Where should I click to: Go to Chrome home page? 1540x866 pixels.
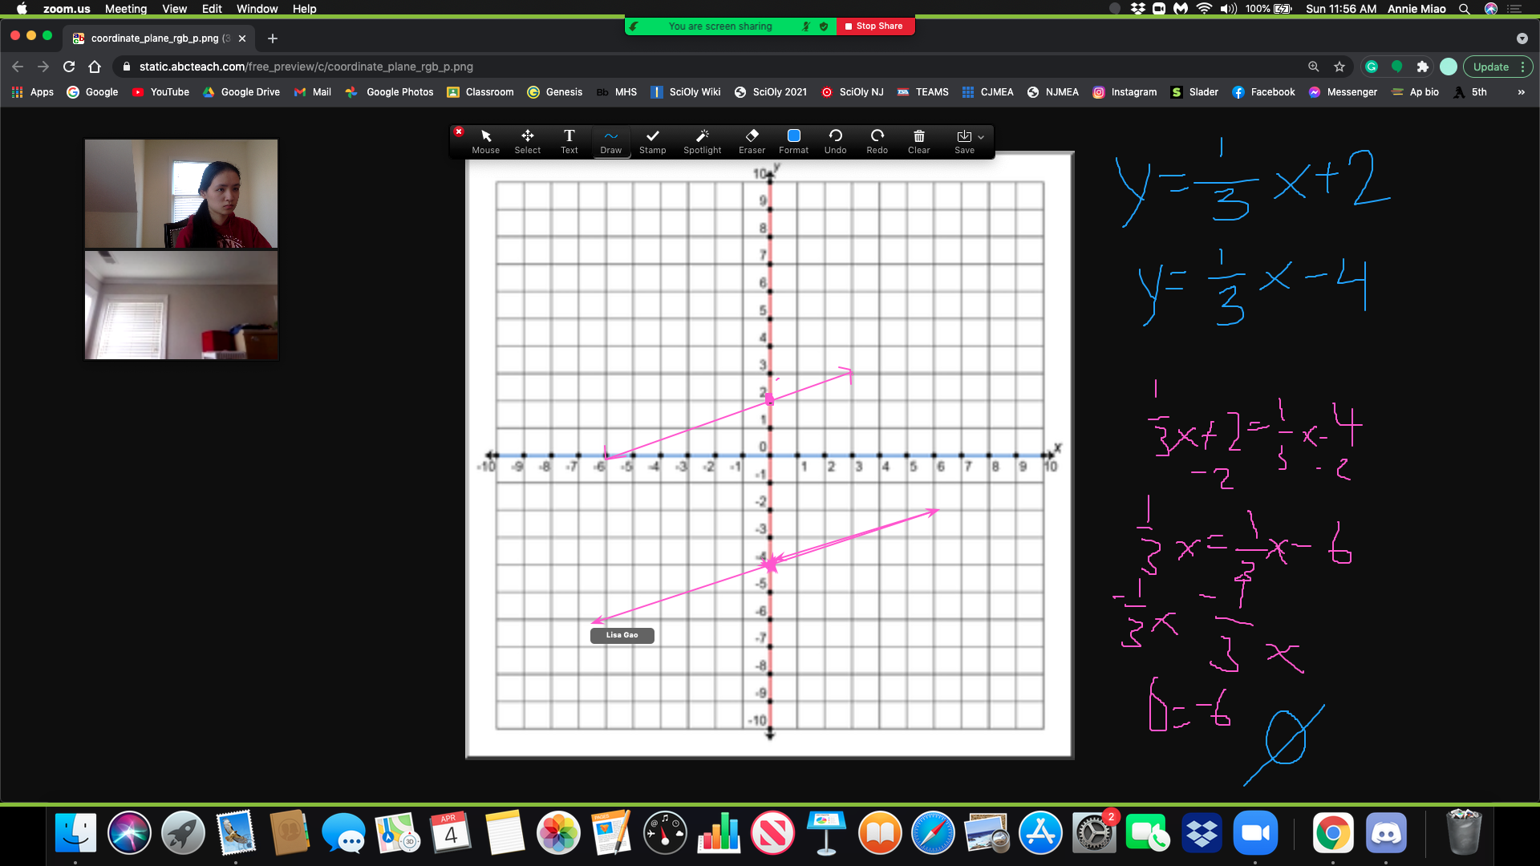click(95, 67)
